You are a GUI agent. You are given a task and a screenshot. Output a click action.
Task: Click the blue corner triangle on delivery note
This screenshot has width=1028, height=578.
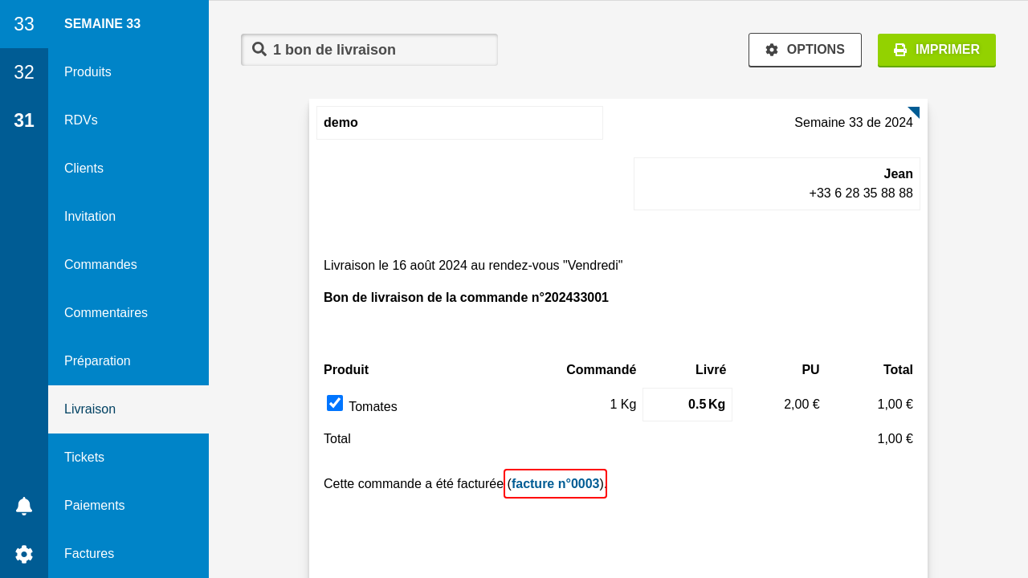915,112
